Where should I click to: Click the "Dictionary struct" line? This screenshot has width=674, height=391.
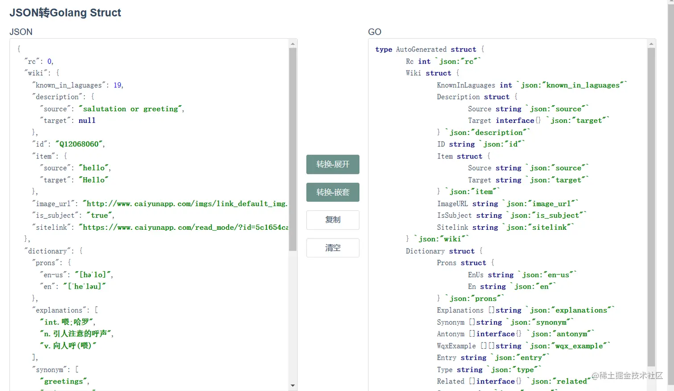click(x=444, y=251)
